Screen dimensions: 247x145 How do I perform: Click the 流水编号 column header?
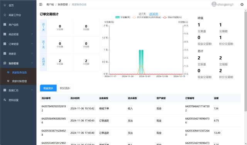pyautogui.click(x=46, y=98)
